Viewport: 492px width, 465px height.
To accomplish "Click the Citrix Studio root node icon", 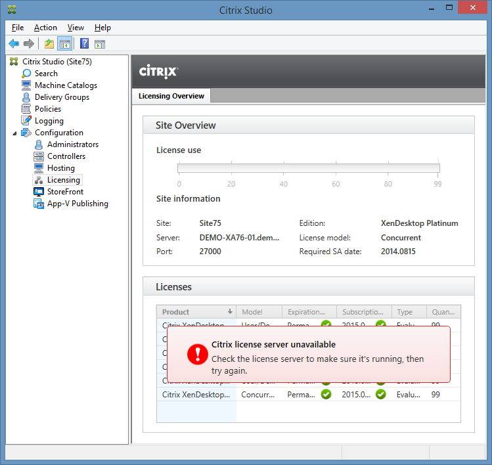I will coord(14,62).
